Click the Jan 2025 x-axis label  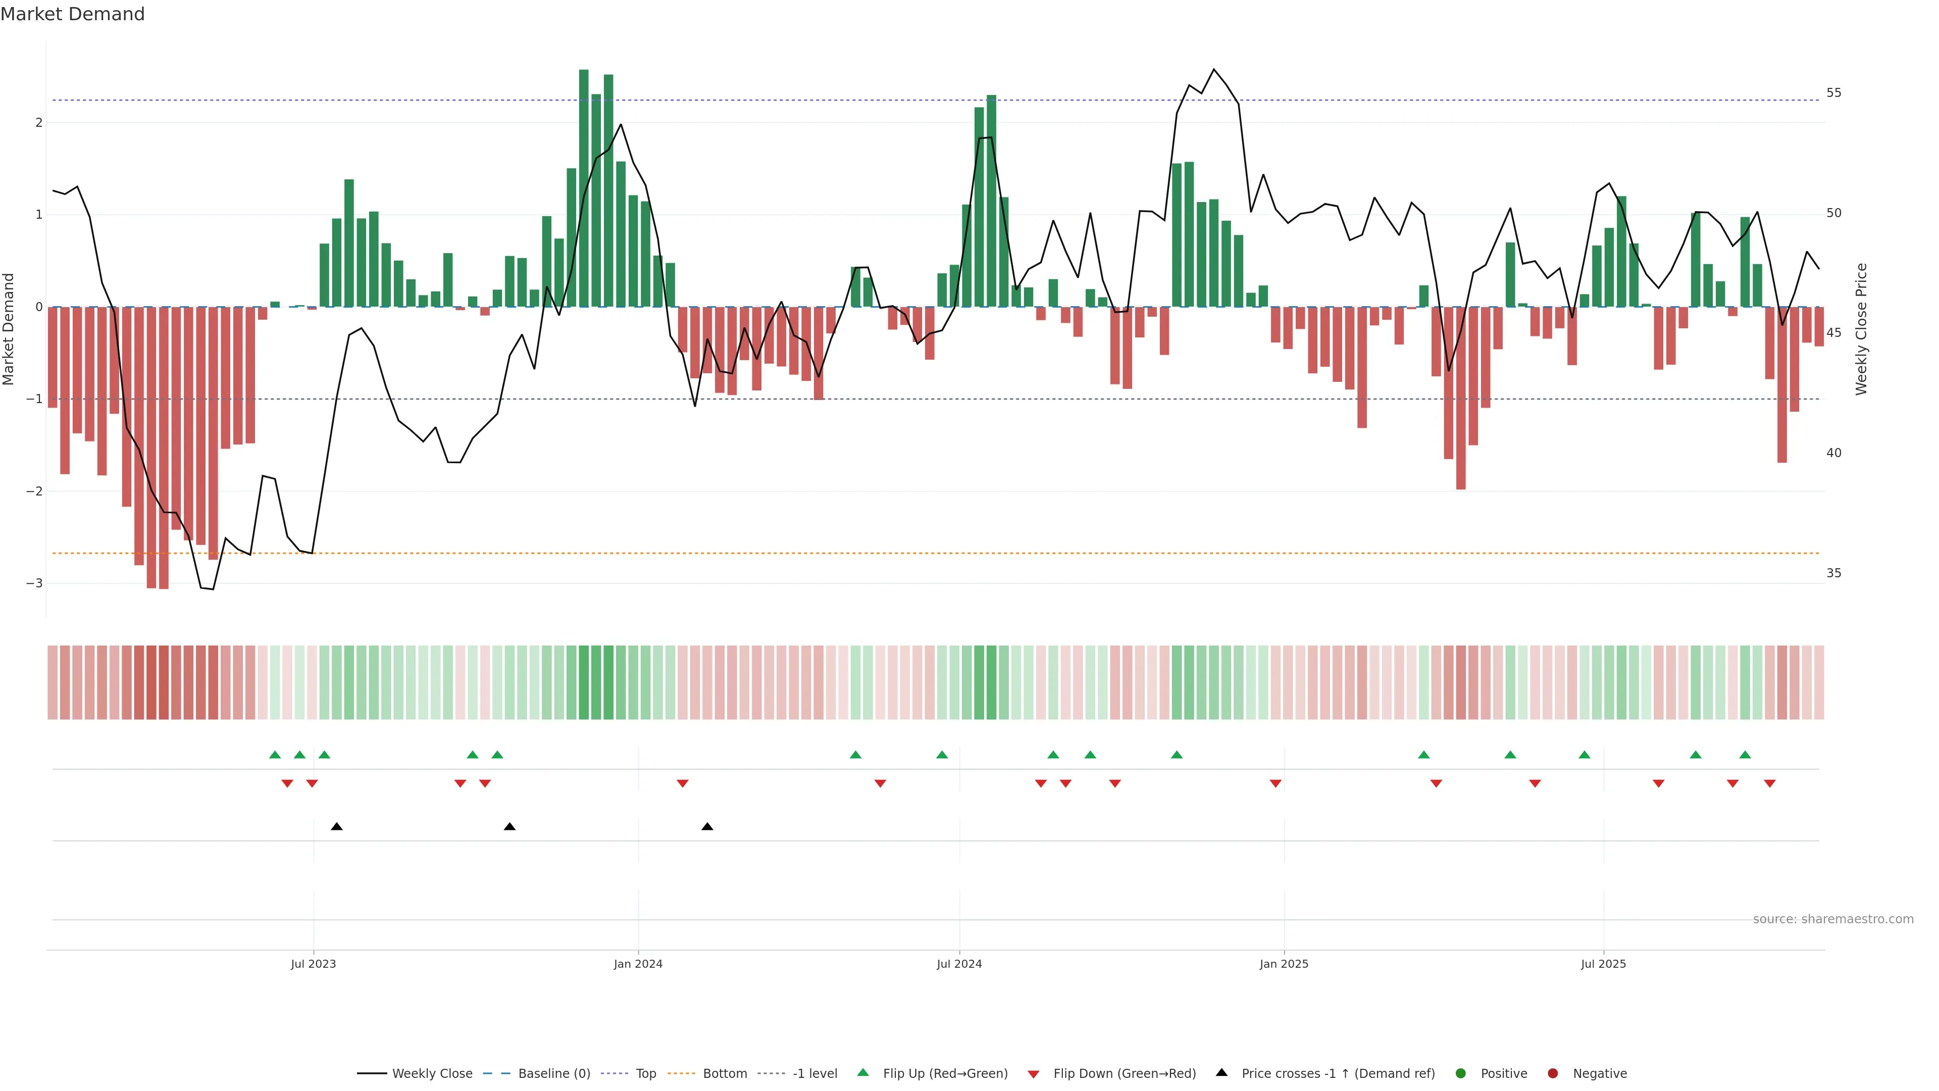(1284, 964)
